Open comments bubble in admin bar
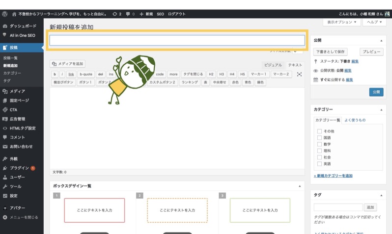Screen dimensions: 392x234 (x=128, y=14)
